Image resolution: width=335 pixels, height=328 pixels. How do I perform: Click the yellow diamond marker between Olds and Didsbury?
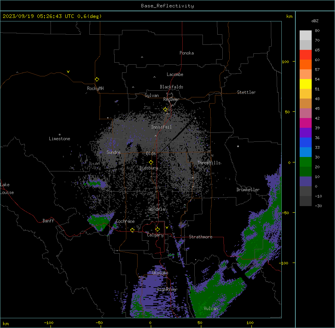click(x=151, y=162)
